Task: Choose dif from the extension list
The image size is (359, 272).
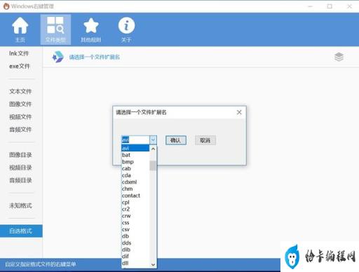Action: (x=135, y=257)
